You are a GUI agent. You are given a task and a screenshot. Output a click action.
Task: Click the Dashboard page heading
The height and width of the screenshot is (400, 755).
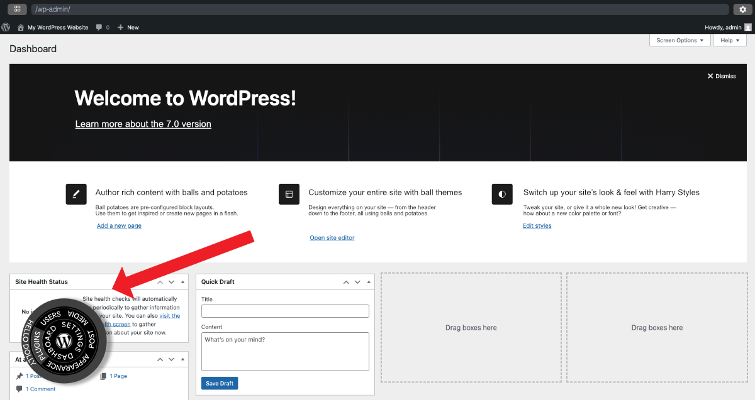pyautogui.click(x=33, y=49)
